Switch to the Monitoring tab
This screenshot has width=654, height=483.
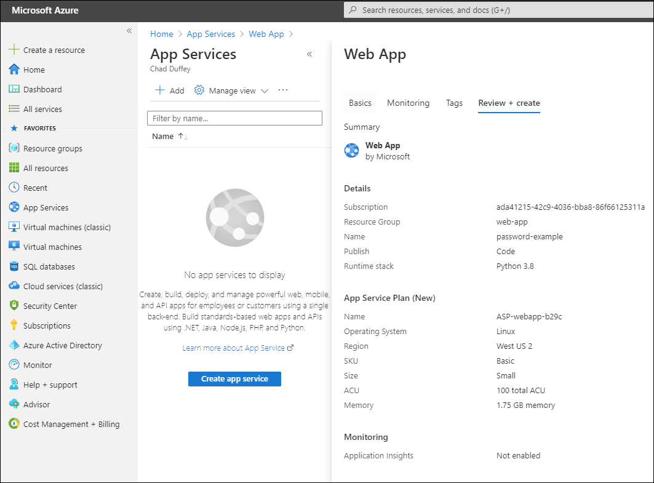pyautogui.click(x=408, y=103)
